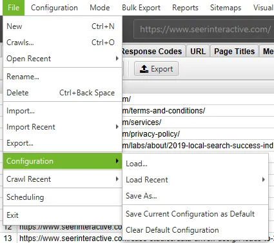Screen dimensions: 274x243
Task: Select Import... menu entry
Action: (x=63, y=111)
